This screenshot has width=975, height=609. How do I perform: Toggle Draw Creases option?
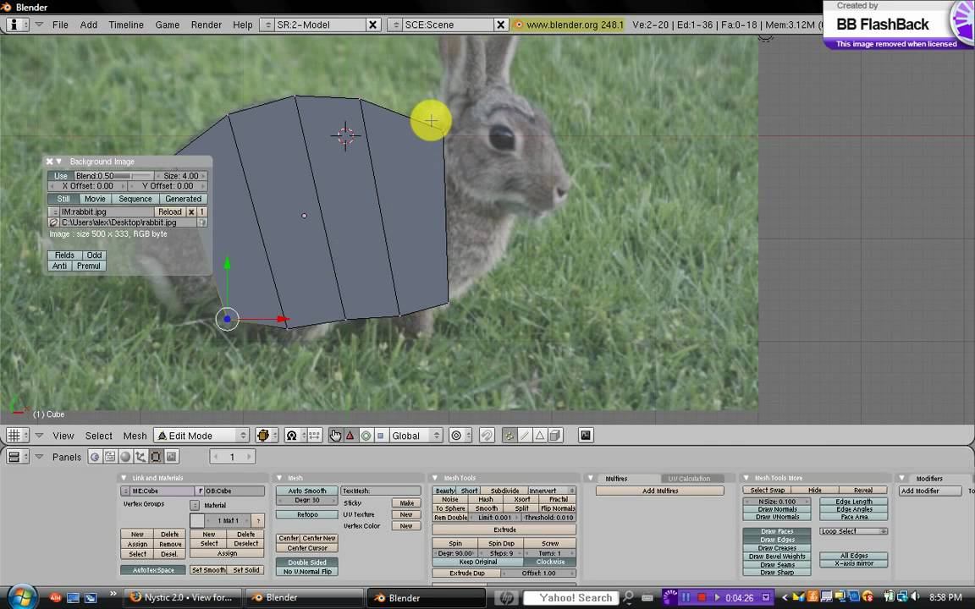tap(777, 548)
